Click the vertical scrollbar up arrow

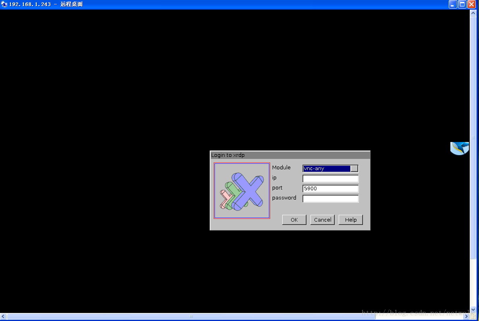[473, 13]
